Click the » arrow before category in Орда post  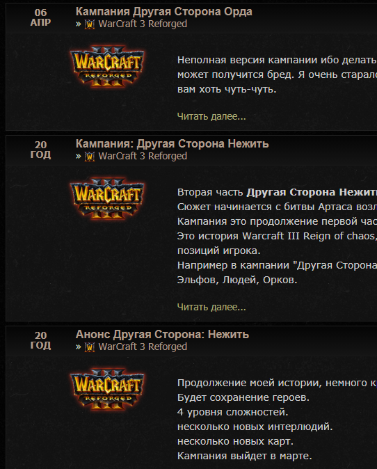coord(79,24)
